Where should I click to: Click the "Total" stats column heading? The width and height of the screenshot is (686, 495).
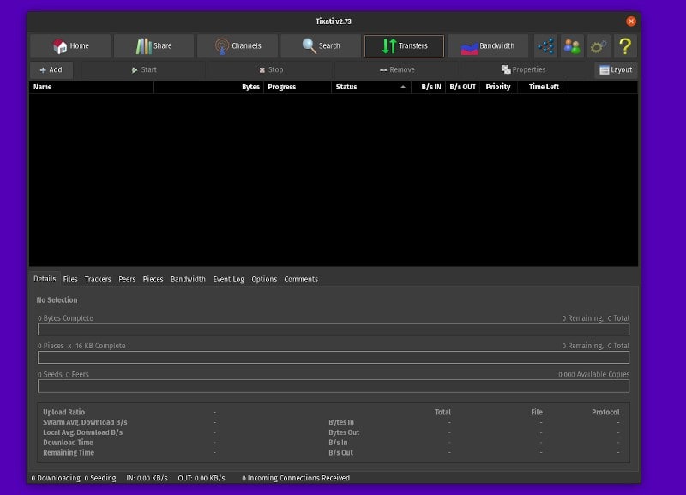coord(442,412)
